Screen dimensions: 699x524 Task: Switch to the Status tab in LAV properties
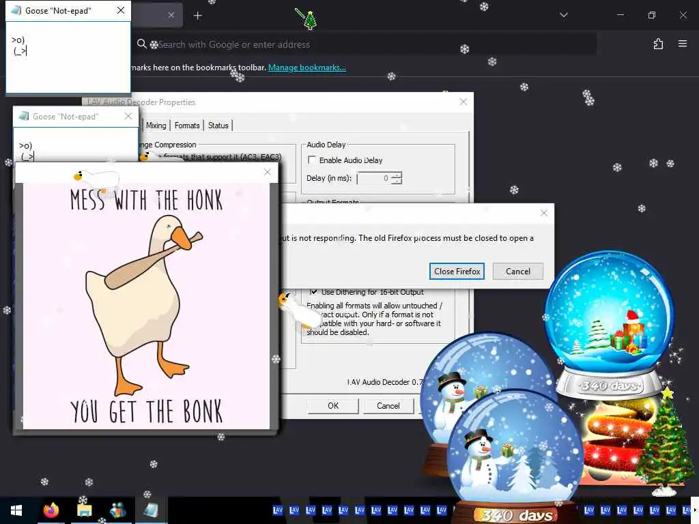tap(218, 126)
